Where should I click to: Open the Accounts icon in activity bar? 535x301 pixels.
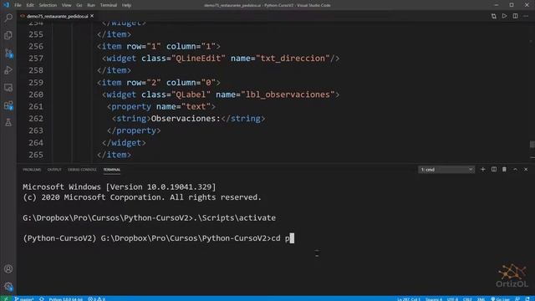(8, 269)
